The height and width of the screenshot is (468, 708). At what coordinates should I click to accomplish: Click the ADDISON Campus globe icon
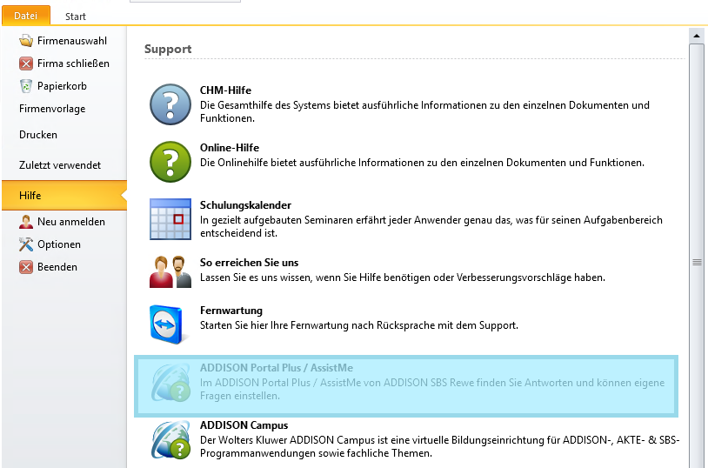170,440
